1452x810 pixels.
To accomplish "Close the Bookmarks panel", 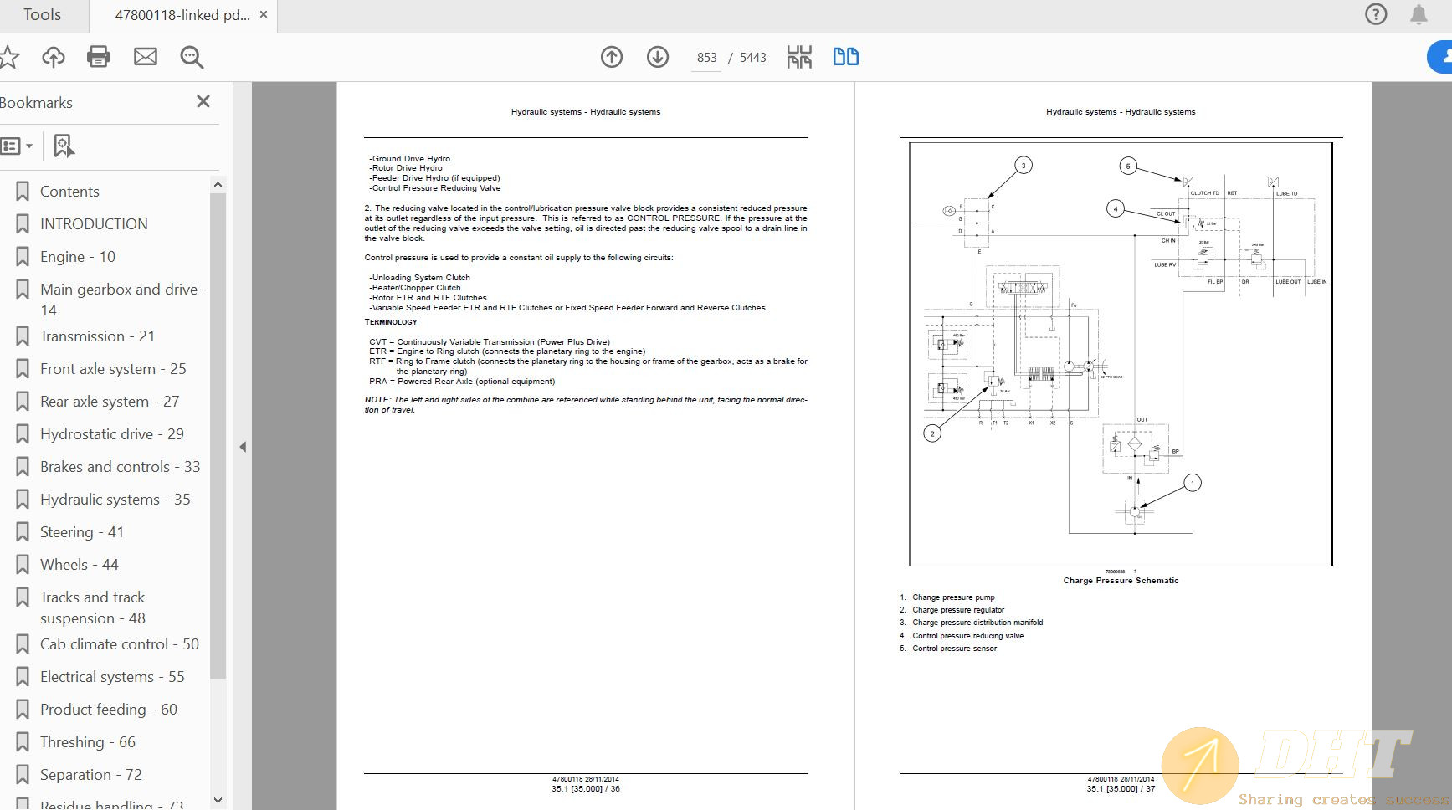I will tap(203, 101).
